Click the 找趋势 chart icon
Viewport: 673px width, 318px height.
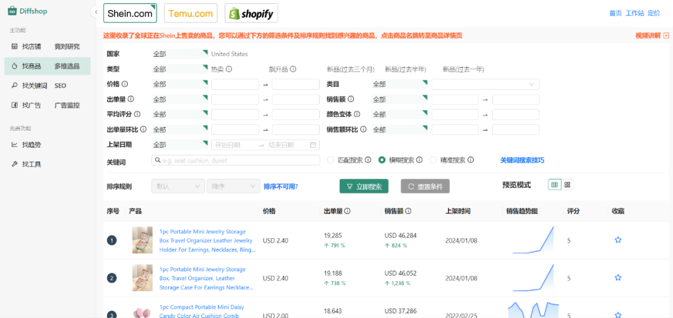coord(14,144)
